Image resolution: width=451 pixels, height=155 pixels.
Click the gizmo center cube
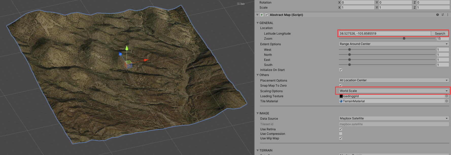(x=128, y=64)
